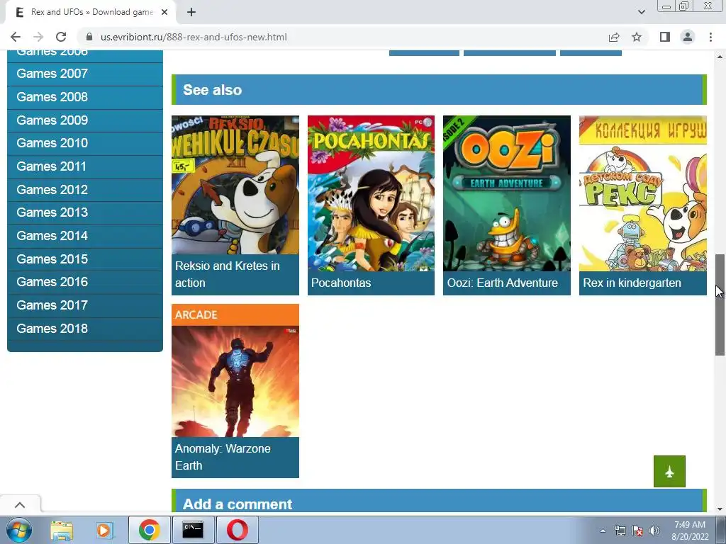Viewport: 726px width, 544px height.
Task: Click the padlock site info icon
Action: pyautogui.click(x=89, y=37)
